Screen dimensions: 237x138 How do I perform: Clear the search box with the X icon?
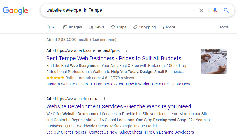click(201, 10)
